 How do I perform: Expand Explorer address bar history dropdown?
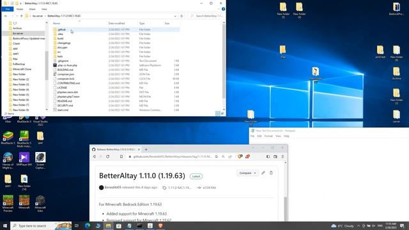click(x=175, y=16)
